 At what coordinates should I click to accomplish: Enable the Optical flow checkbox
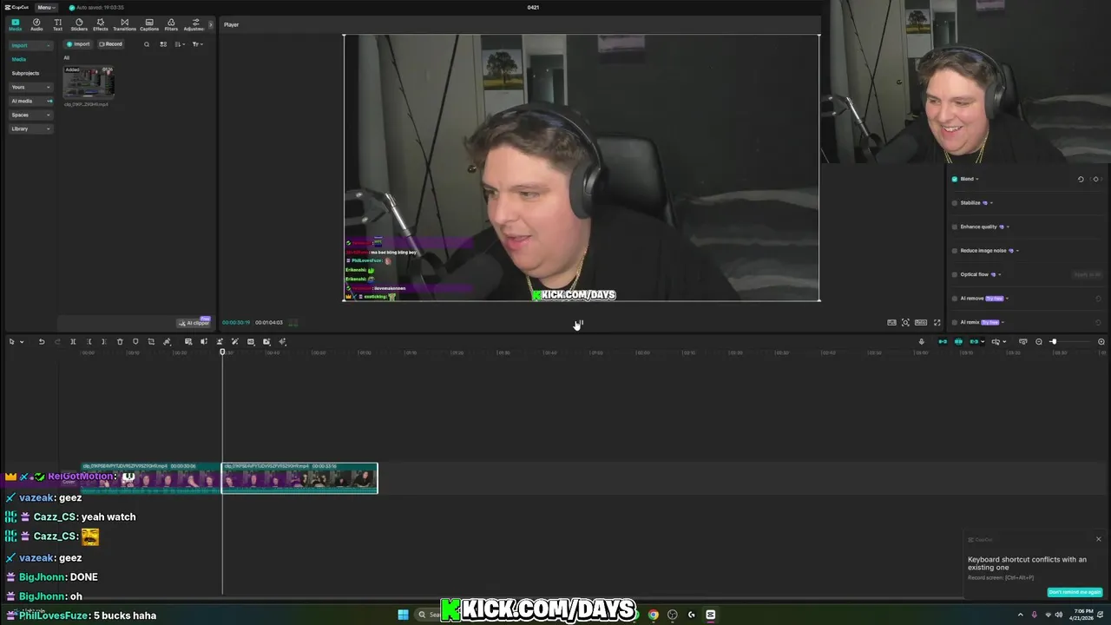coord(955,274)
